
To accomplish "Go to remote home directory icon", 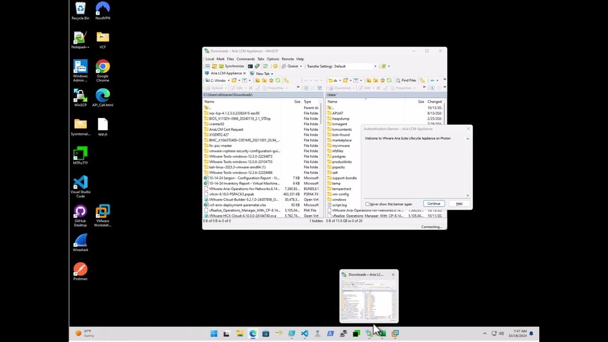I will point(382,80).
